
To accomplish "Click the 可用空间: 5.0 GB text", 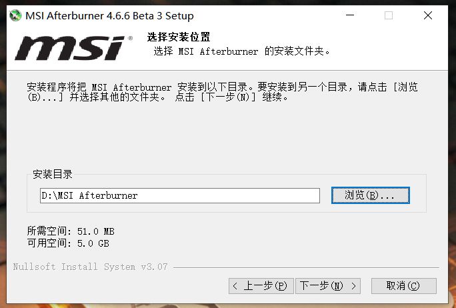I will pyautogui.click(x=68, y=243).
